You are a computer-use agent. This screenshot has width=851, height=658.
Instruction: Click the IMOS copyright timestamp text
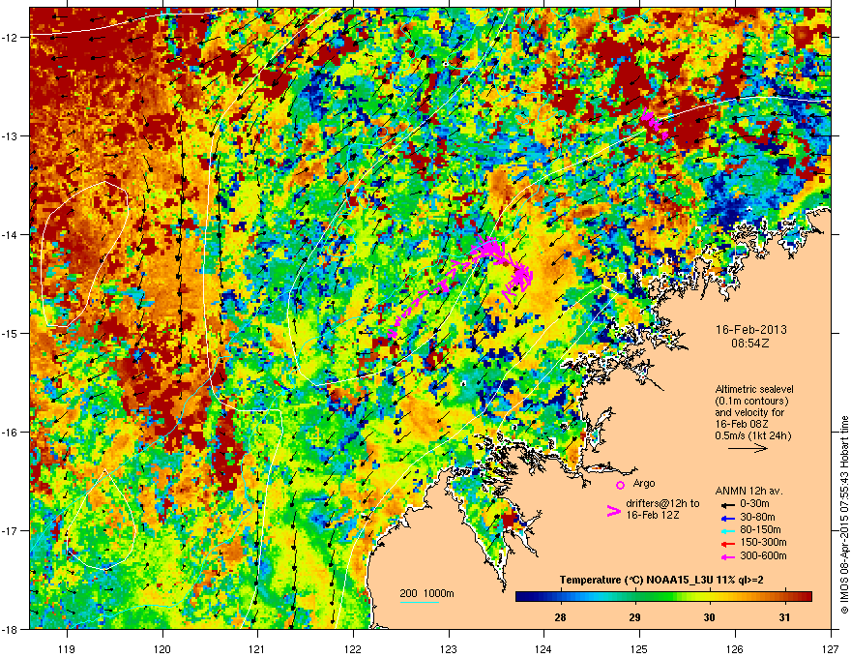point(844,515)
